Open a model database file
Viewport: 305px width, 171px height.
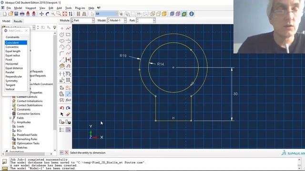(x=10, y=14)
